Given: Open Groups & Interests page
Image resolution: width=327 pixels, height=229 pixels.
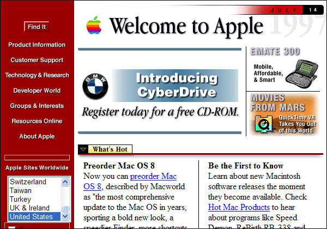Looking at the screenshot, I should (37, 106).
